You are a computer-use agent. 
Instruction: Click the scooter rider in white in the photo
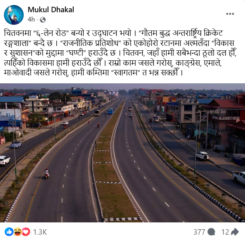click(x=47, y=174)
